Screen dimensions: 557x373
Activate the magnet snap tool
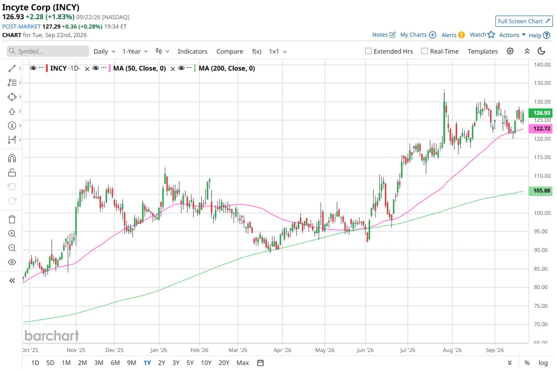12,158
